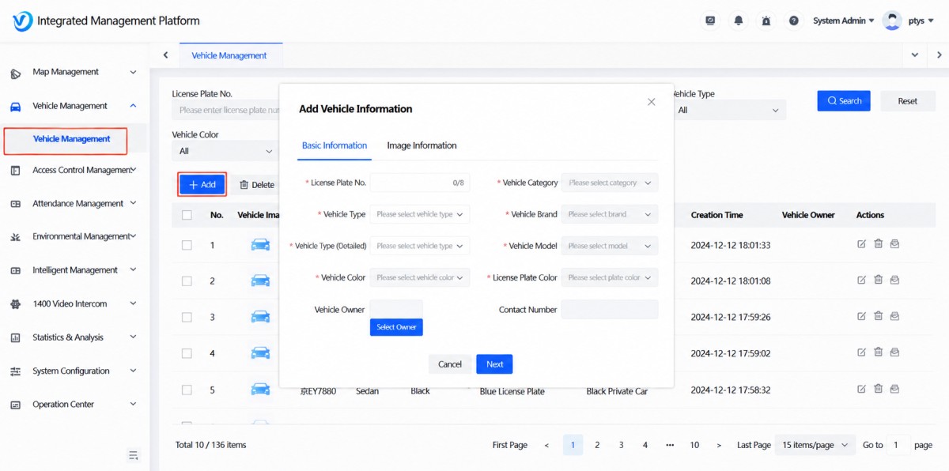Click trash delete icon for row 3

[878, 317]
